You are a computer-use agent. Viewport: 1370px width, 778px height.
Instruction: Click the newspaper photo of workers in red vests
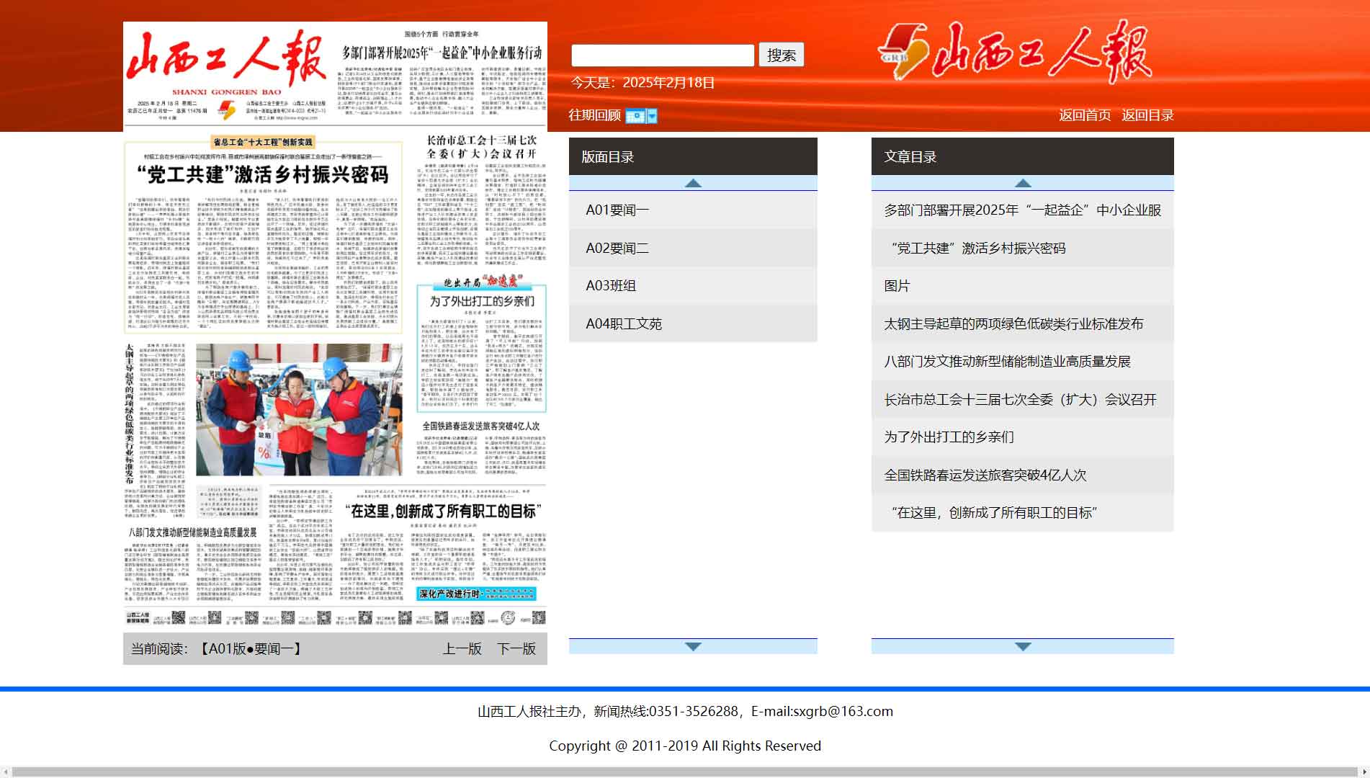[x=300, y=409]
